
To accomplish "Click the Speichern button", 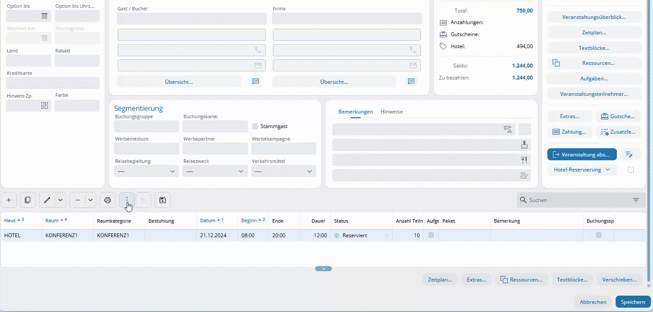I will (633, 302).
